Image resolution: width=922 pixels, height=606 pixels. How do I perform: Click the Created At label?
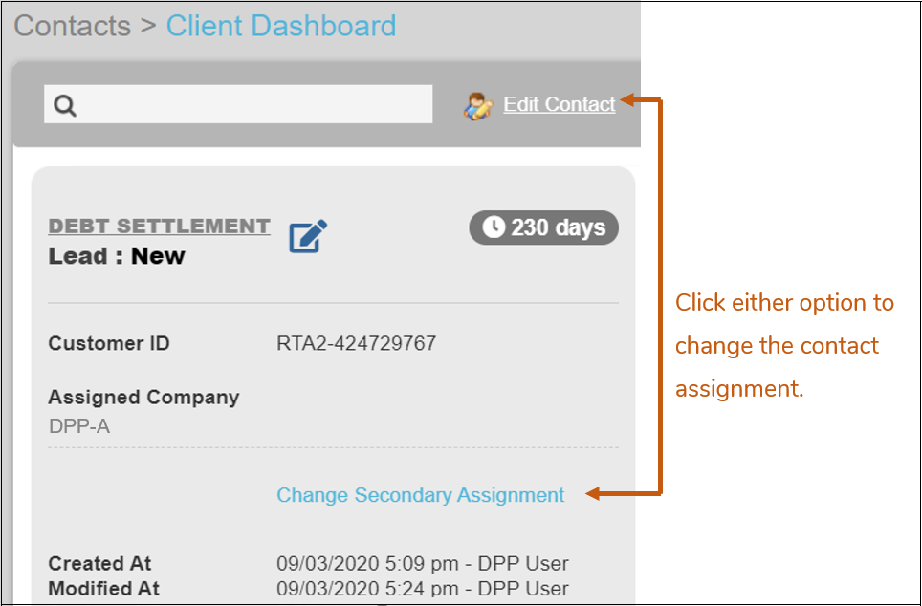pos(99,563)
